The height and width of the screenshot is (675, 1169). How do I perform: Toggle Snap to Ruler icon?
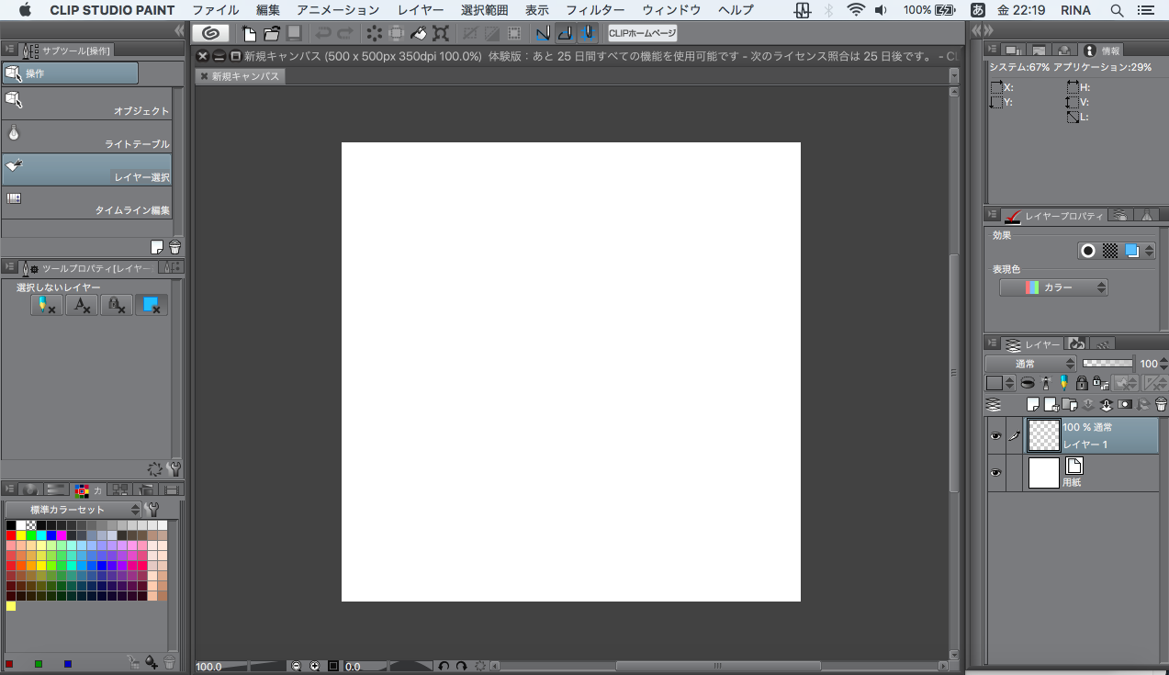(542, 33)
